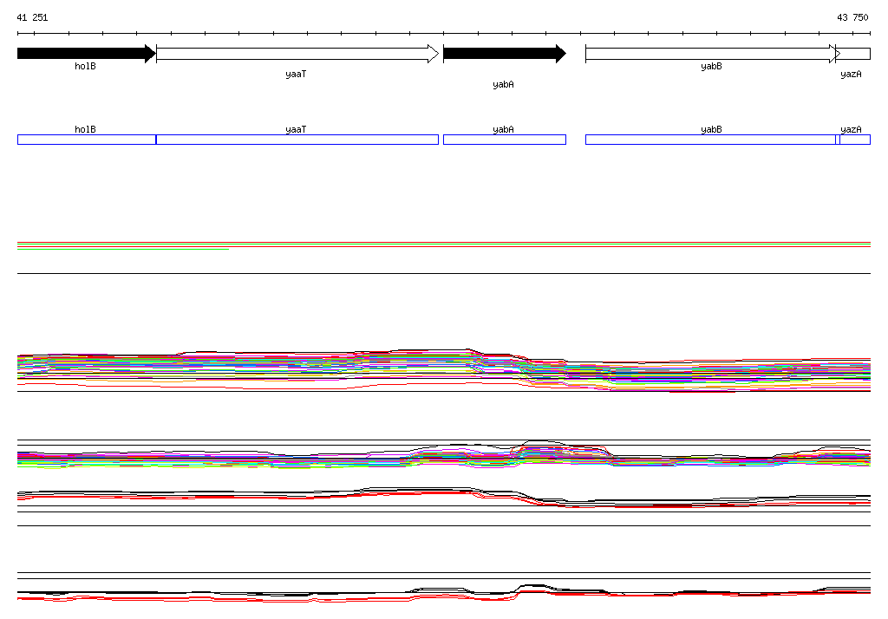Select the blue holB box
This screenshot has height=619, width=888.
tap(87, 140)
